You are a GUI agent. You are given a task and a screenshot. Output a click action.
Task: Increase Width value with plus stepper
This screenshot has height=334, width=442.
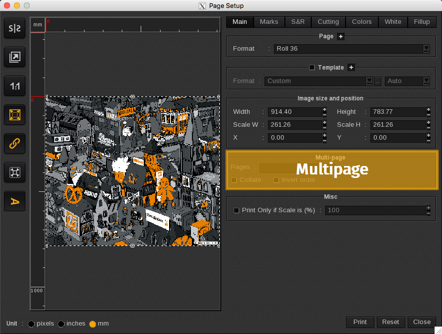pos(325,109)
